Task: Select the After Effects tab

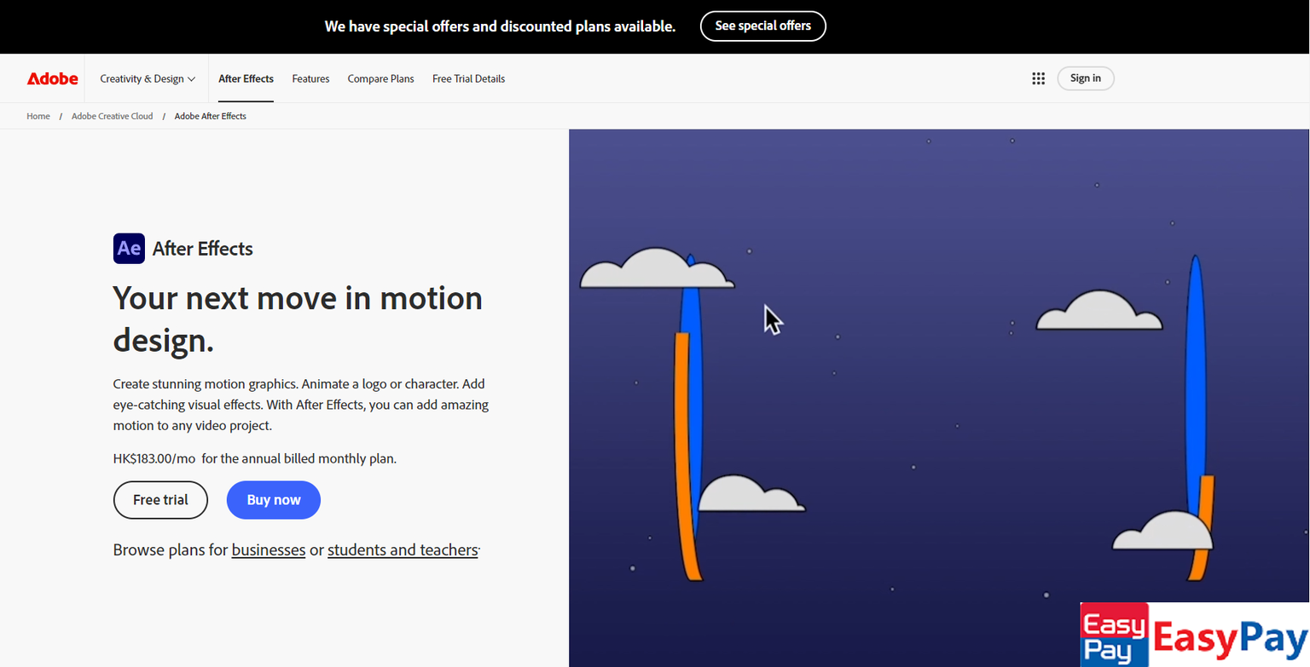Action: pos(246,78)
